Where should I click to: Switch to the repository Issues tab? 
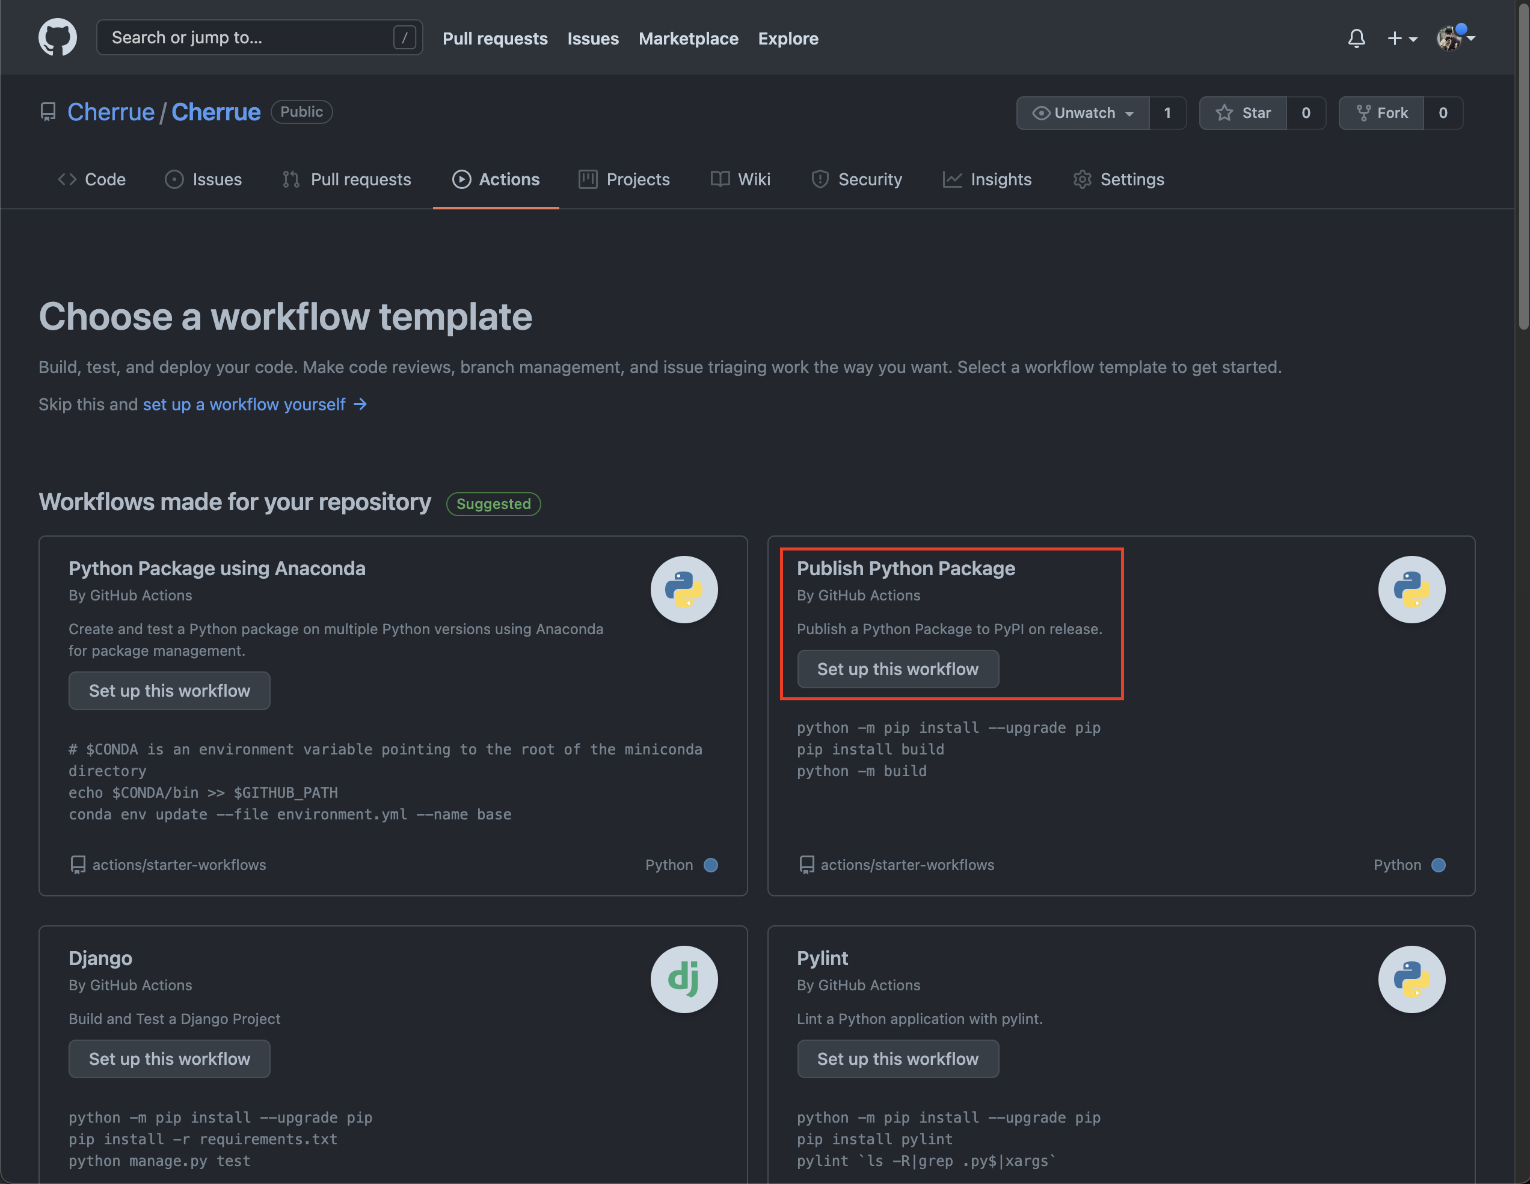[203, 179]
